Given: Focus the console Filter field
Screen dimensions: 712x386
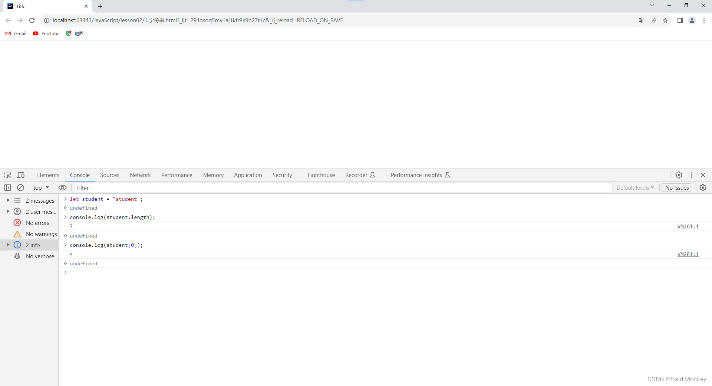Looking at the screenshot, I should pyautogui.click(x=343, y=188).
